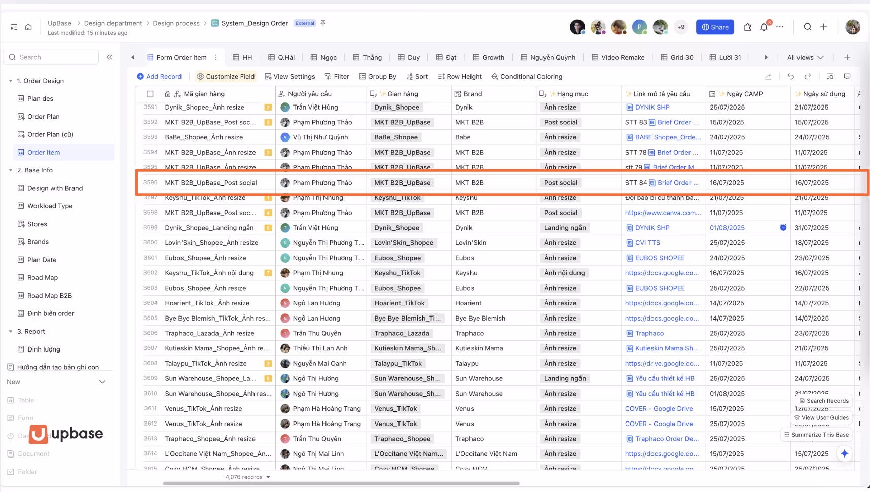Screen dimensions: 870x492
Task: Open the canva.com link in row 3598
Action: pyautogui.click(x=663, y=213)
